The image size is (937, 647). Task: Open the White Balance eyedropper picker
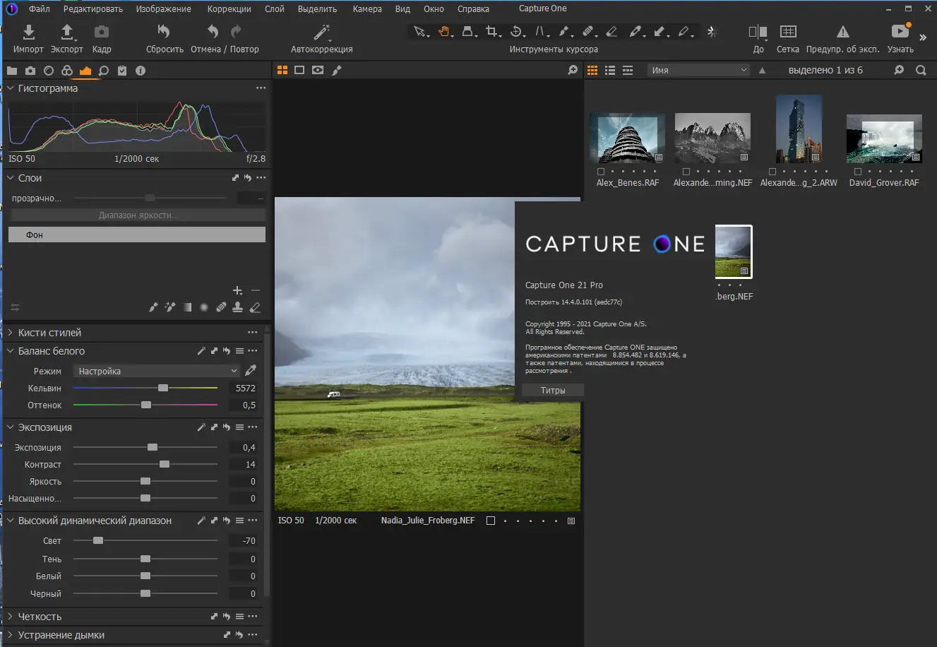251,369
